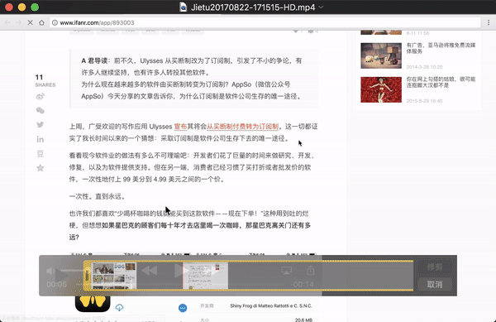Click the yellow Ulysses app icon
The width and height of the screenshot is (496, 322).
point(93,303)
